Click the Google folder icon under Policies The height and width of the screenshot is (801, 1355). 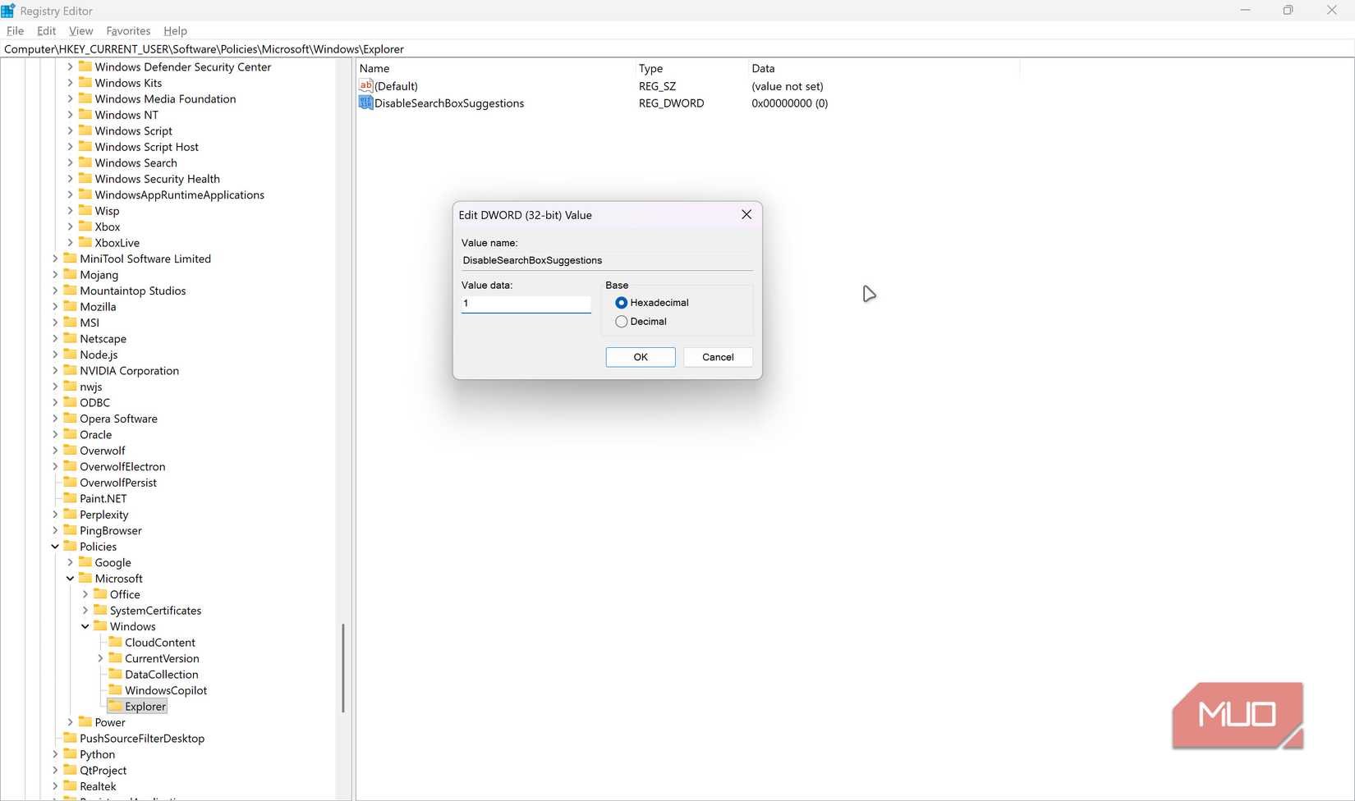pos(85,561)
